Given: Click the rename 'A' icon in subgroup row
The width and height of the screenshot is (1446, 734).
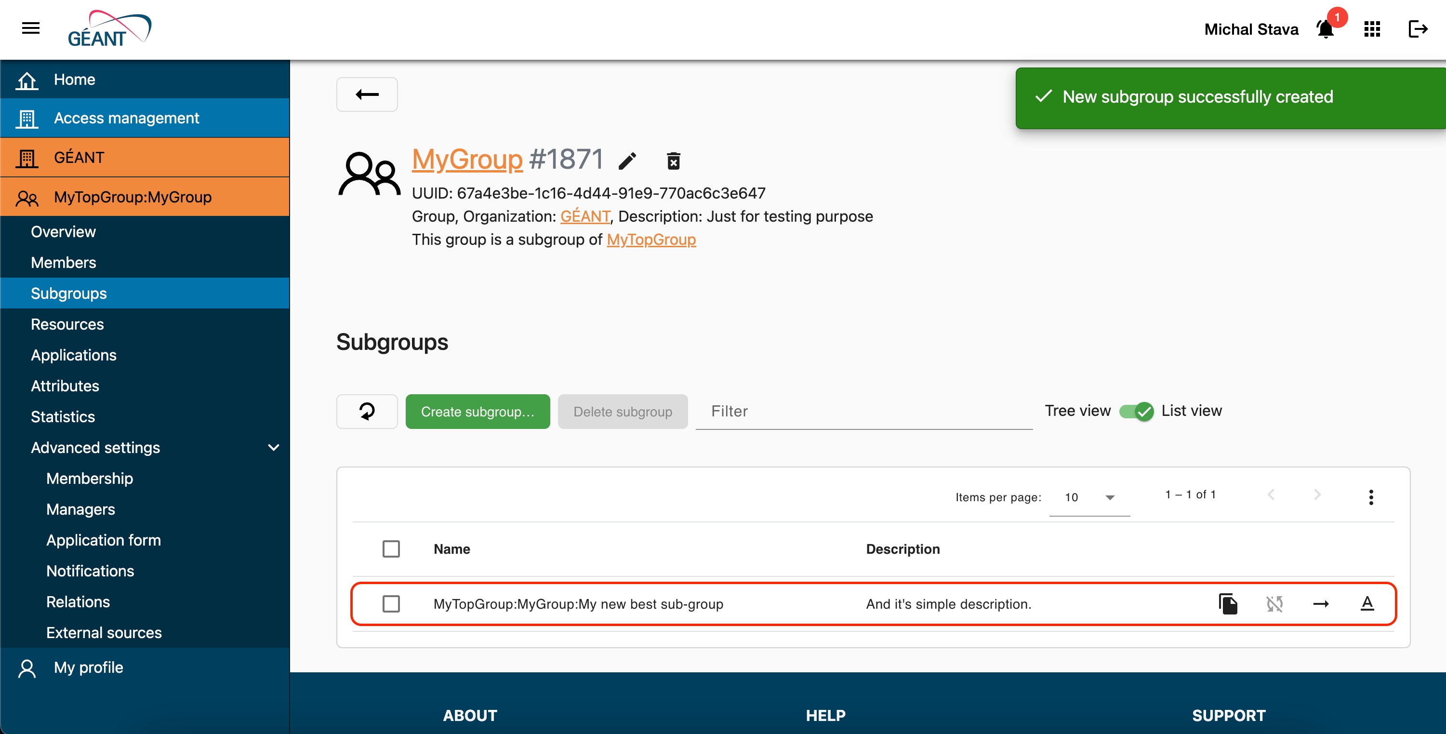Looking at the screenshot, I should pos(1367,604).
